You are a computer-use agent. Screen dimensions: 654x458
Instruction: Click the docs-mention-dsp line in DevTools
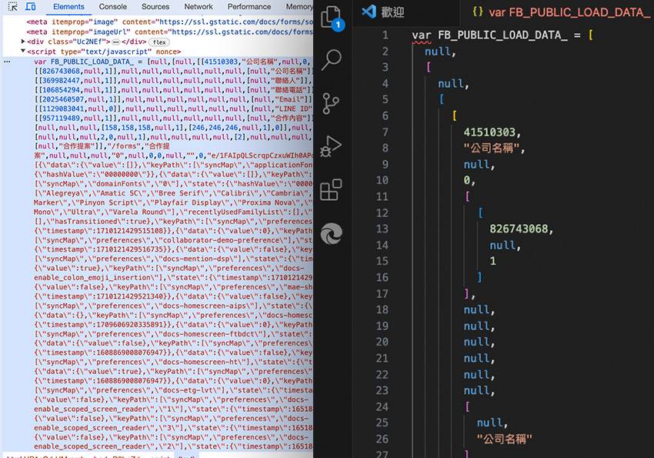(174, 259)
